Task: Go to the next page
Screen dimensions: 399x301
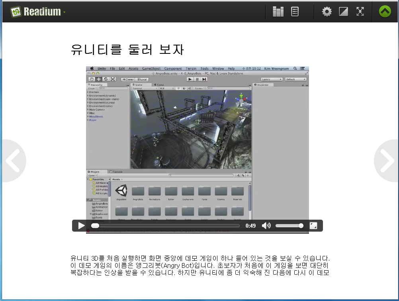Action: coord(387,161)
